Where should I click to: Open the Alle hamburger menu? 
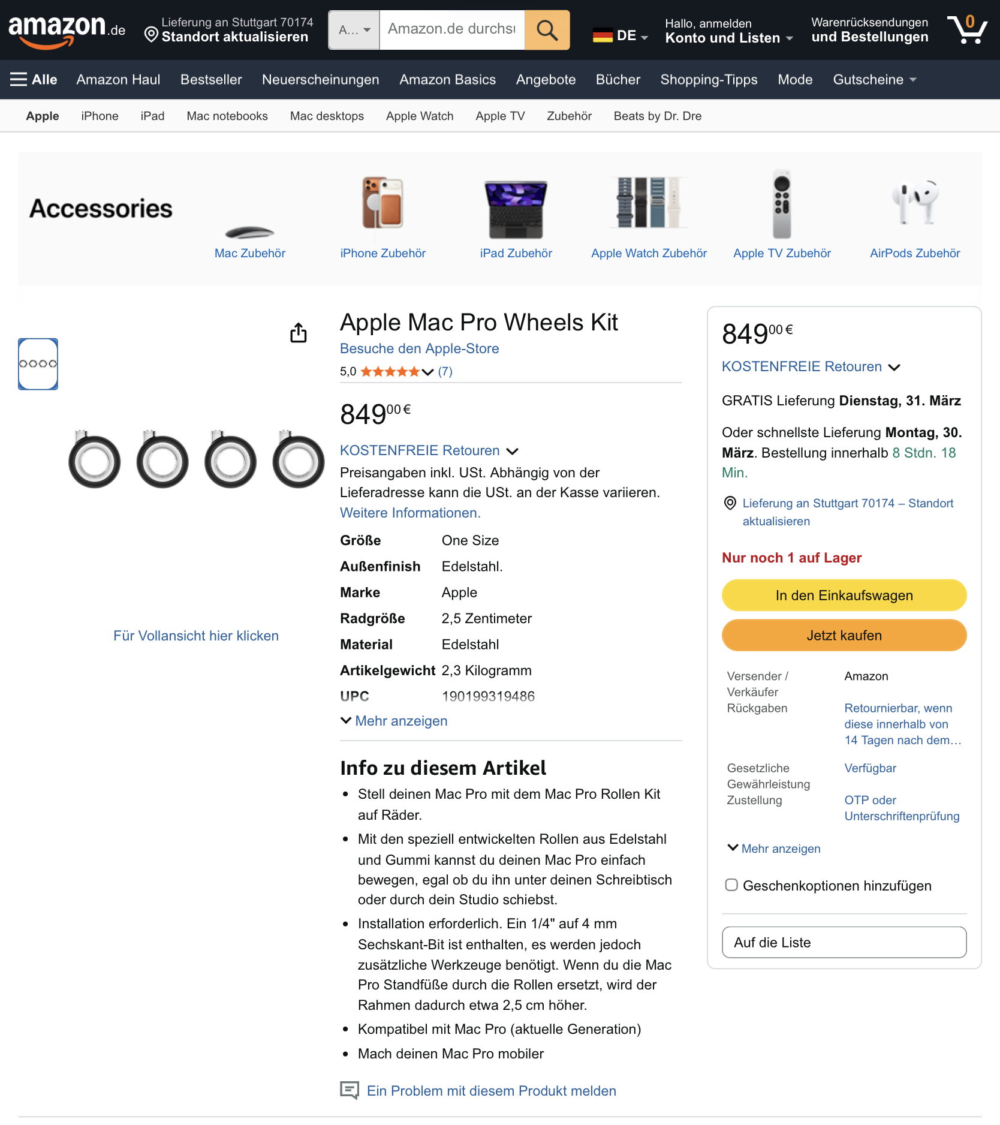(34, 80)
